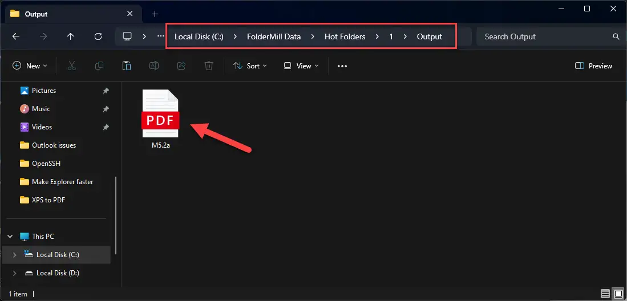Navigate to Local Disk (C:) breadcrumb
Viewport: 627px width, 301px height.
coord(199,36)
